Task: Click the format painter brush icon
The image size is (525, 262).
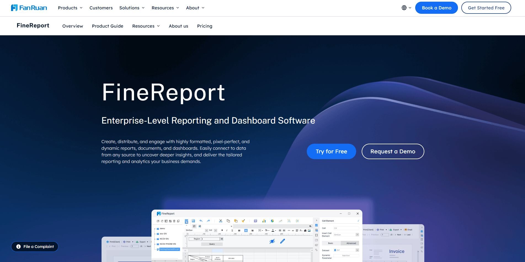Action: pyautogui.click(x=243, y=221)
